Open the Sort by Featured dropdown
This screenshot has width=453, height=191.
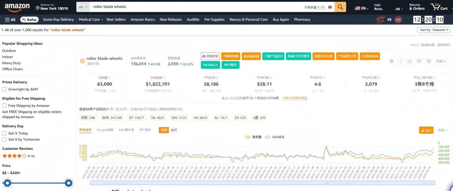click(x=434, y=30)
